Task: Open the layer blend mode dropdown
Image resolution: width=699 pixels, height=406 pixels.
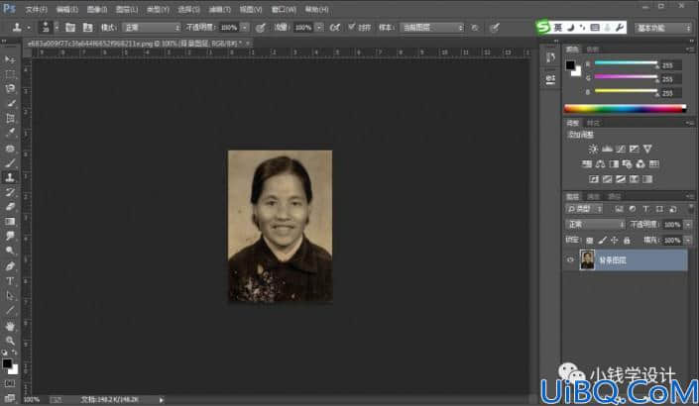Action: point(595,225)
